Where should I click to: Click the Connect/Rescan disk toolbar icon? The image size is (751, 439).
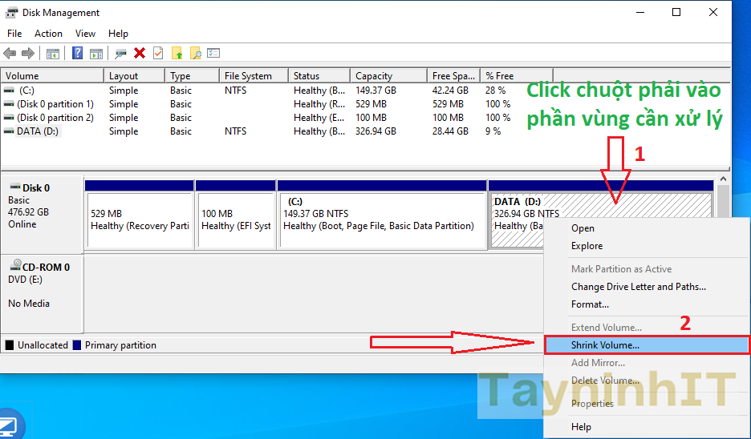point(121,54)
